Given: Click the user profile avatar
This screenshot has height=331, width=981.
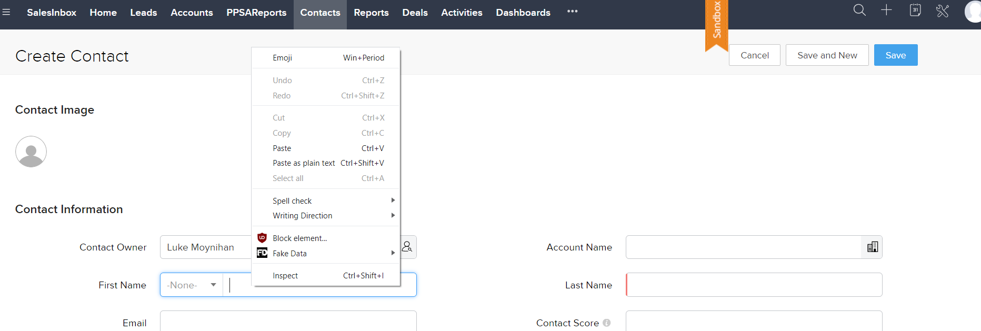Looking at the screenshot, I should (x=973, y=12).
